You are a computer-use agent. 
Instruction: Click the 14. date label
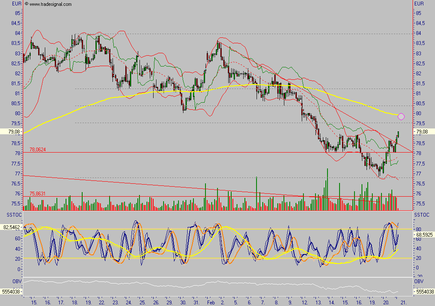click(332, 302)
